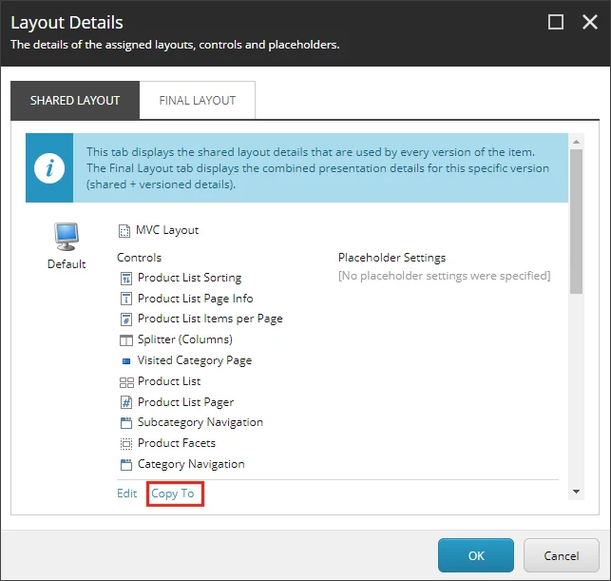Close the Layout Details dialog
The image size is (611, 581).
590,22
